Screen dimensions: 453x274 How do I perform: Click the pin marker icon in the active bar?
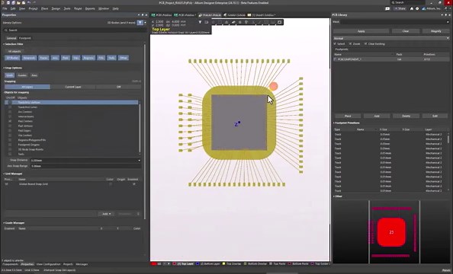point(246,22)
